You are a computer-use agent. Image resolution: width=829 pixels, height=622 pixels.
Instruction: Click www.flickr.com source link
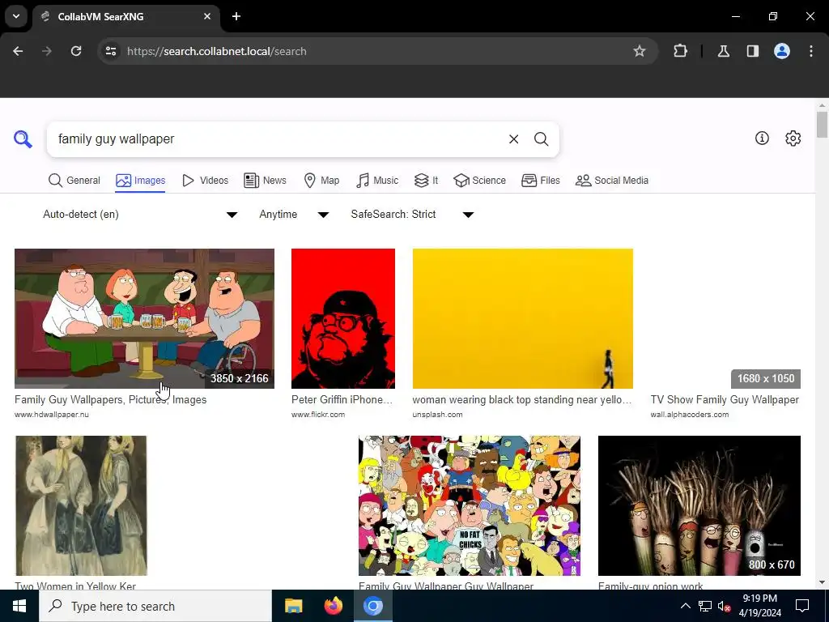317,415
